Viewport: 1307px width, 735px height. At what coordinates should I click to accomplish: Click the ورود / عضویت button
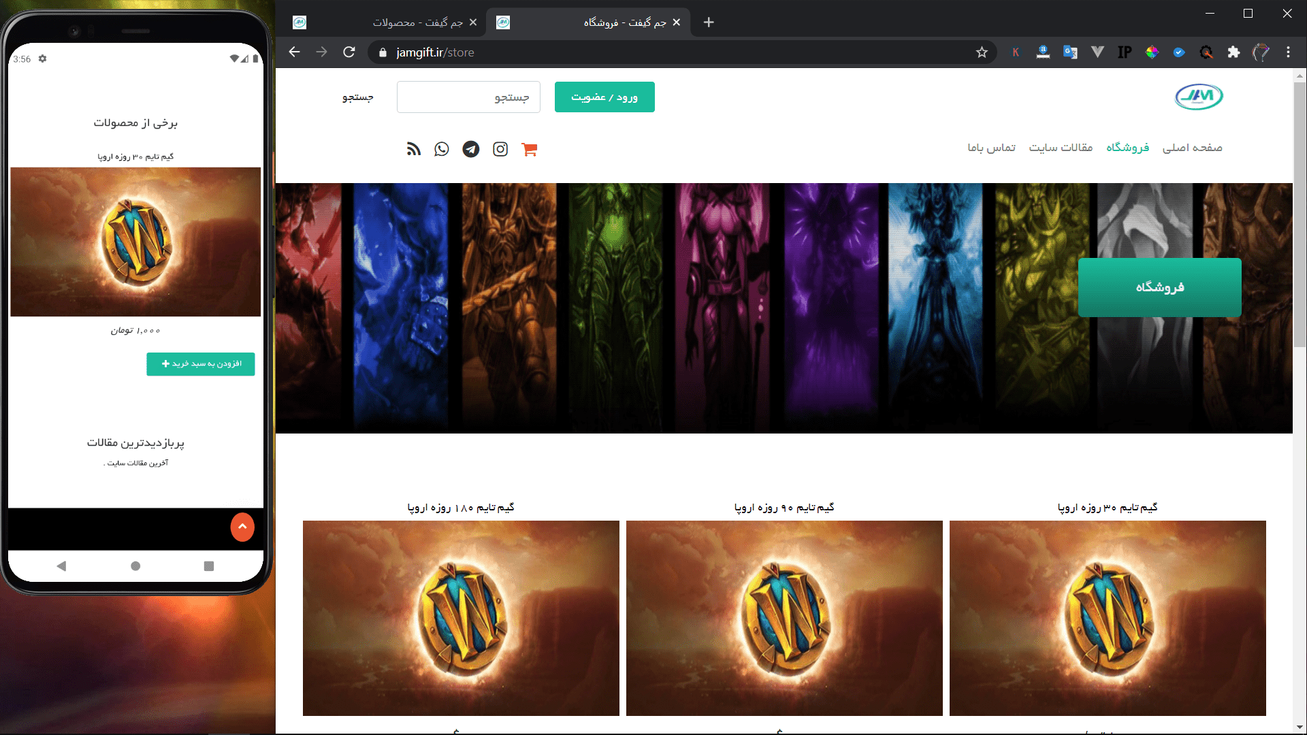tap(604, 97)
